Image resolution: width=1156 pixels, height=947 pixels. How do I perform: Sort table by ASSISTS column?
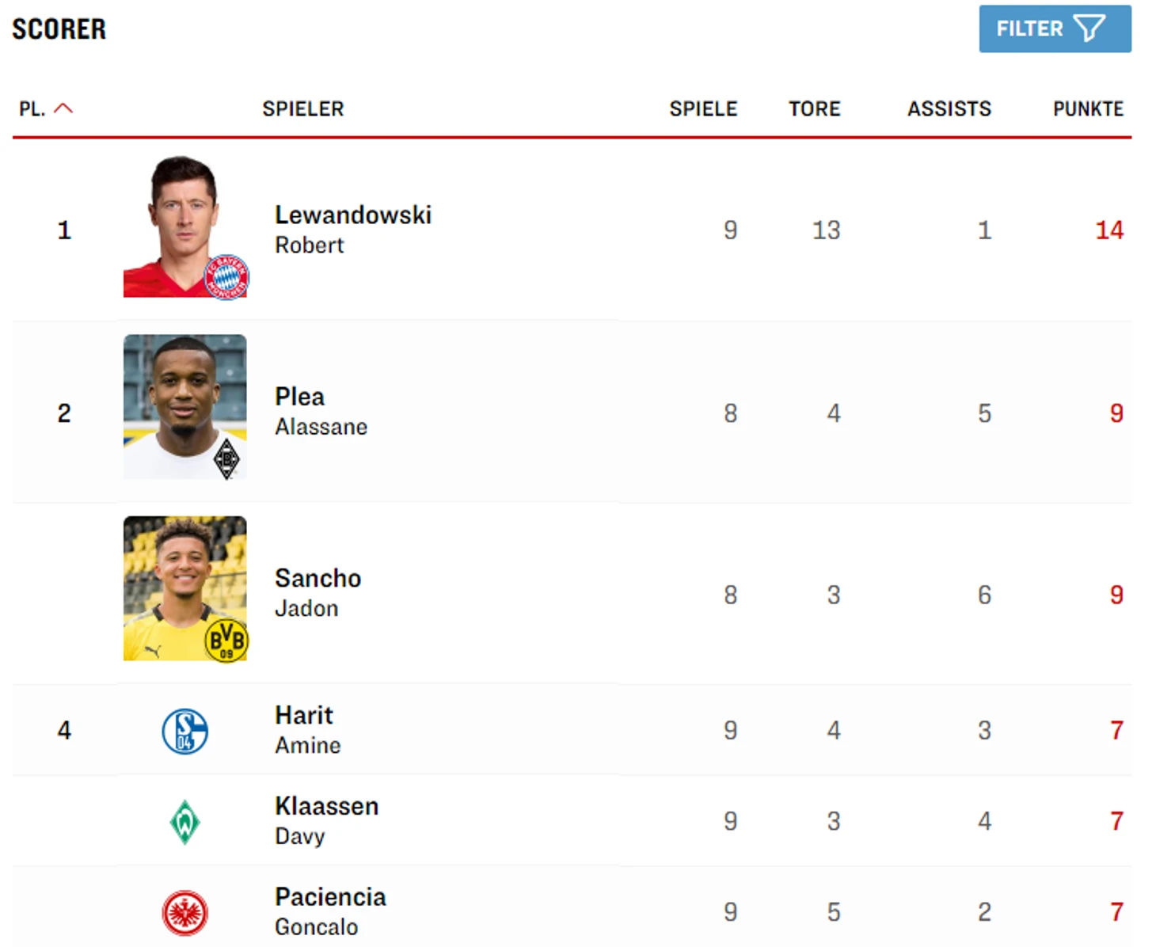coord(949,108)
